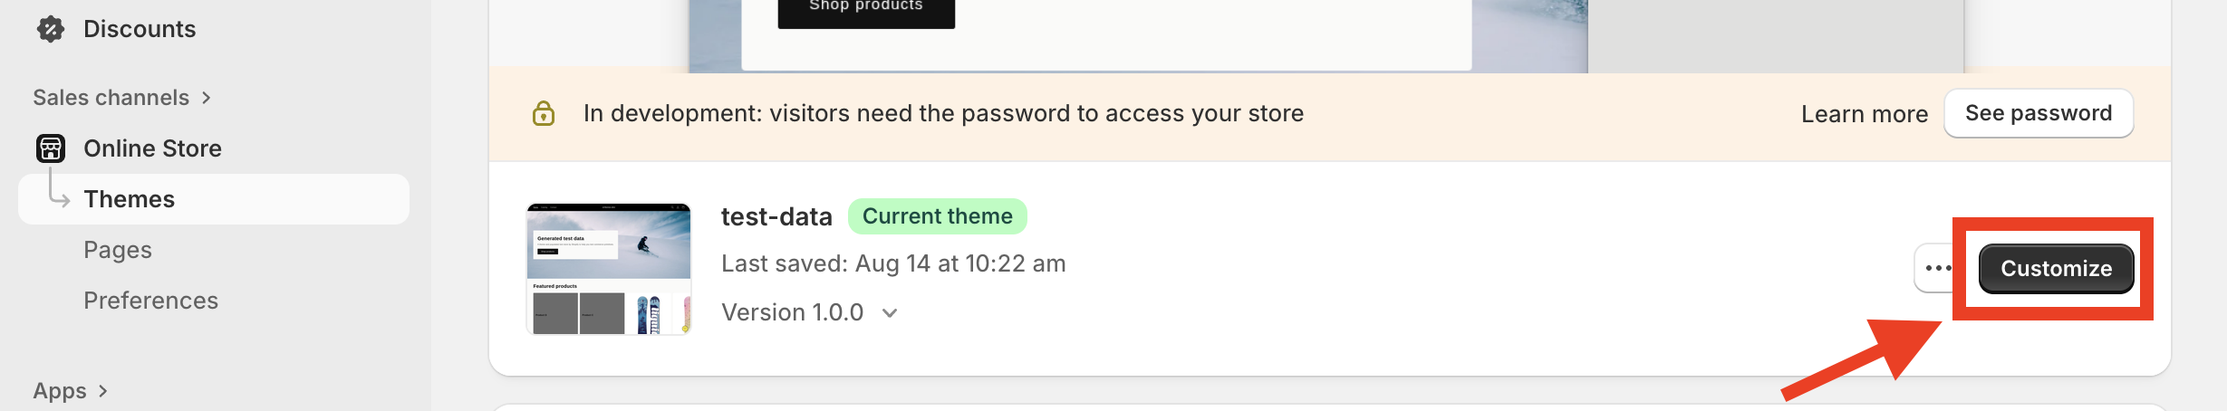
Task: Open the three-dot theme actions menu
Action: 1936,268
